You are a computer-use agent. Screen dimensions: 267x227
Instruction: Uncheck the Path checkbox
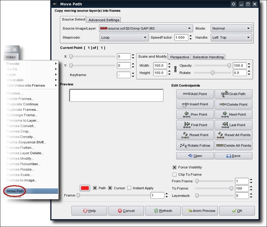tap(95, 188)
